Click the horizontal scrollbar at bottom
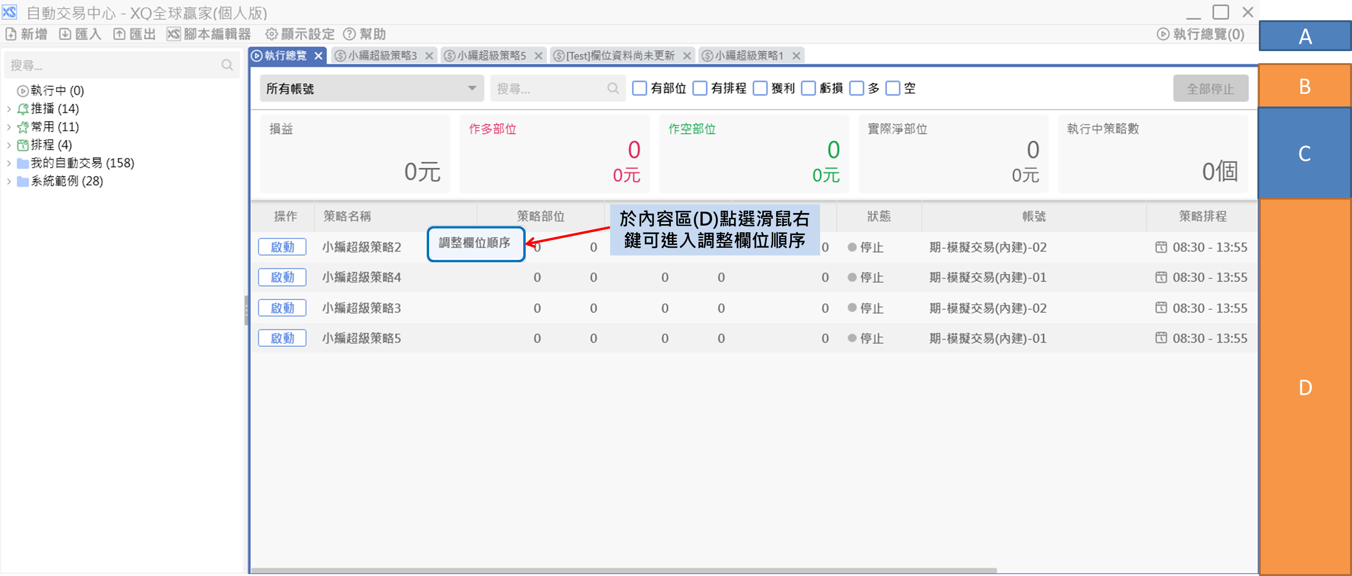 624,570
